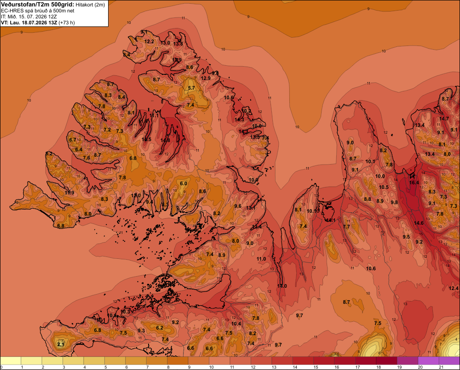The height and width of the screenshot is (370, 460).
Task: Click the temperature value '9.5'
Action: pyautogui.click(x=406, y=237)
